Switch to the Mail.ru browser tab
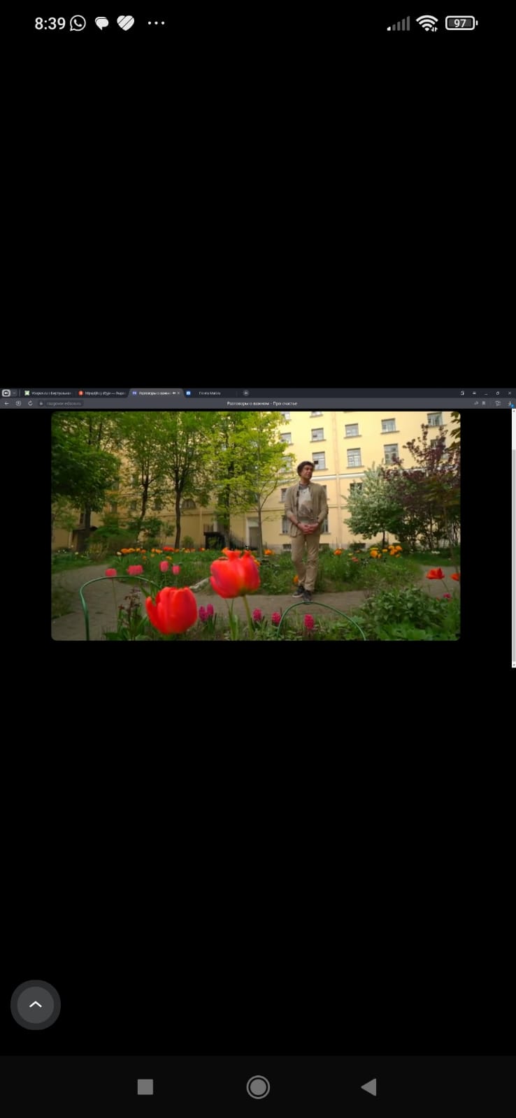The image size is (516, 1118). (210, 393)
